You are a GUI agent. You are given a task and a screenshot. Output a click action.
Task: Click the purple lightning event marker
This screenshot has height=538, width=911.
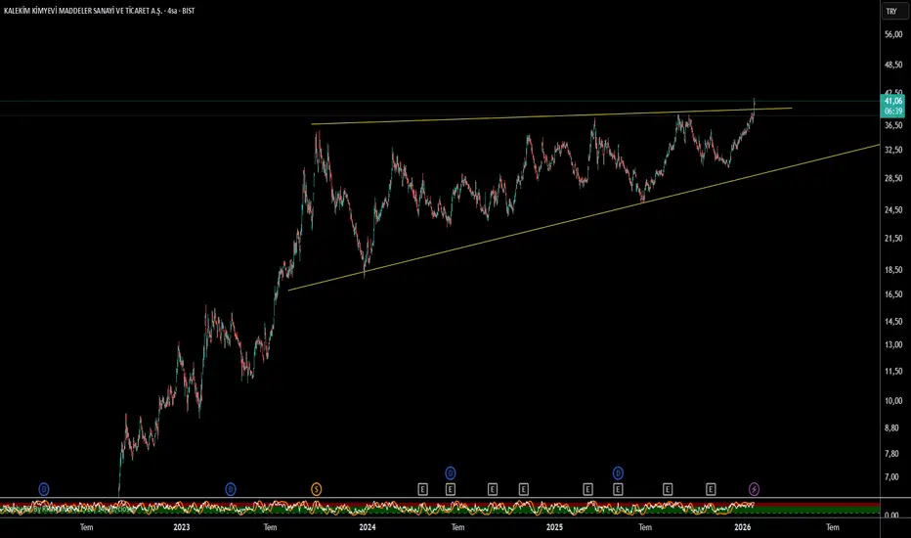tap(754, 489)
